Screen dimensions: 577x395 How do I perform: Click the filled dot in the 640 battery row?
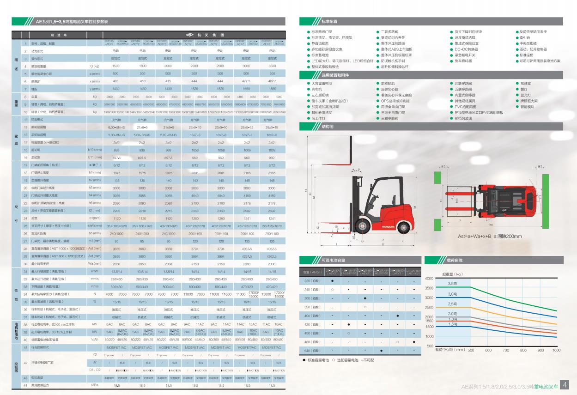pyautogui.click(x=381, y=350)
